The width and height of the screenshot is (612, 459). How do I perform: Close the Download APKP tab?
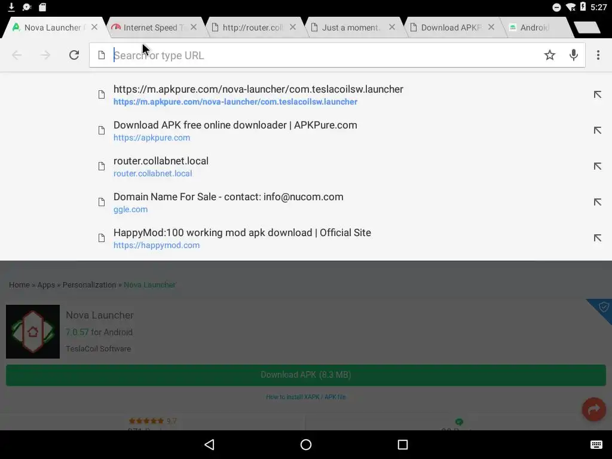[491, 27]
